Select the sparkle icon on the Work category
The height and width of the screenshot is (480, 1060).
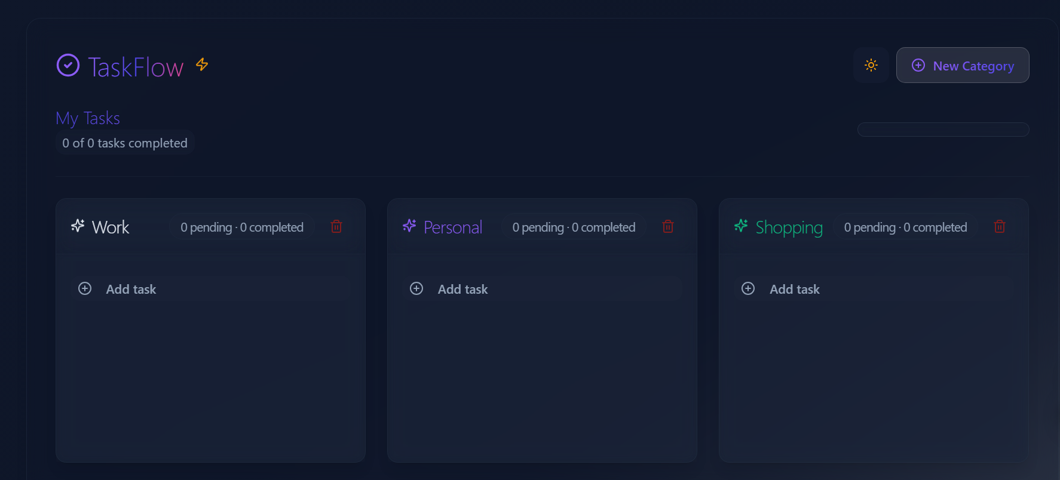(x=78, y=226)
